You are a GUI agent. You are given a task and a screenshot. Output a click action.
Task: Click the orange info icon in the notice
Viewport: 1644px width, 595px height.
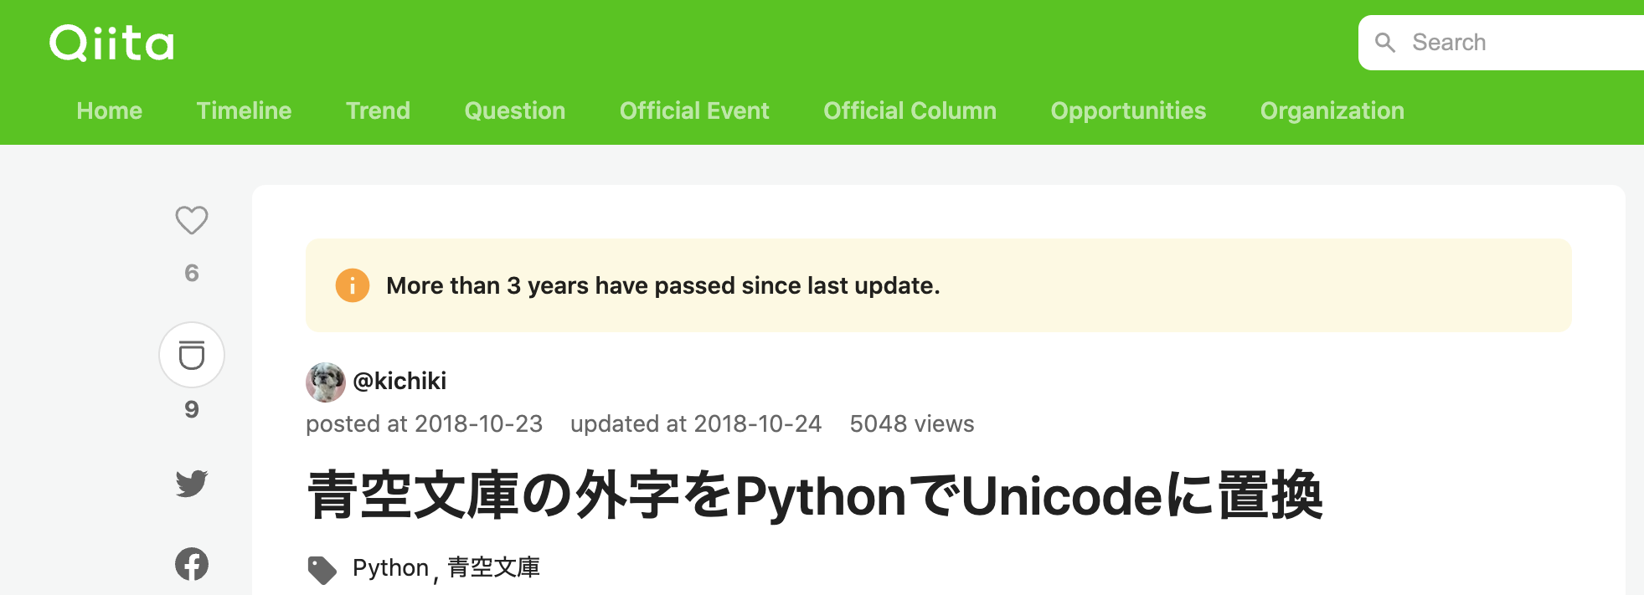tap(353, 285)
